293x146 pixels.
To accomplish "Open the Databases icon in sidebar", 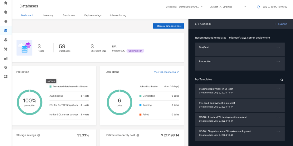I will pos(6,31).
